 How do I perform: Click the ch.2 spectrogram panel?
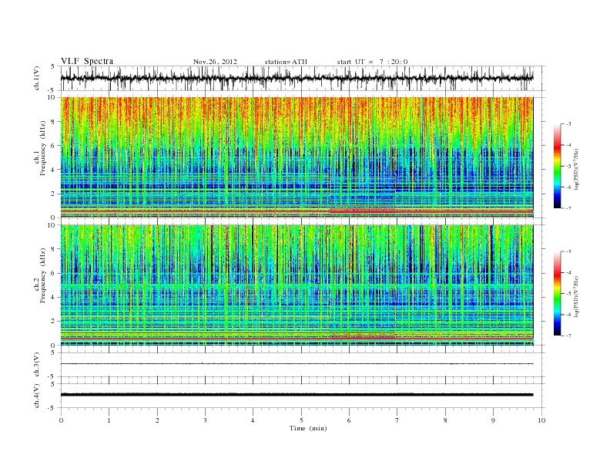297,285
